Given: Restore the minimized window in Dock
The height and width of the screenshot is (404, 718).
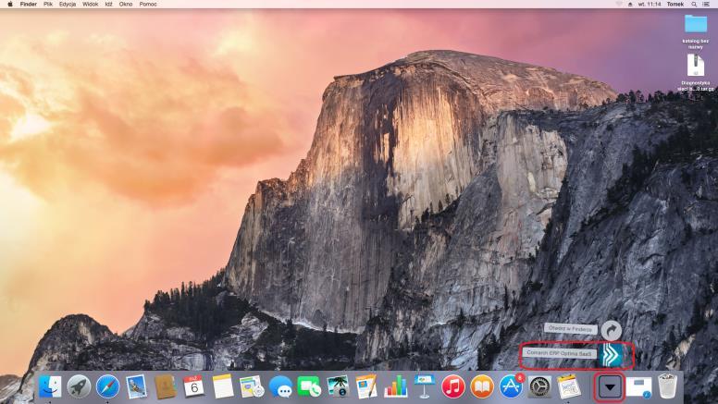Looking at the screenshot, I should pos(638,387).
